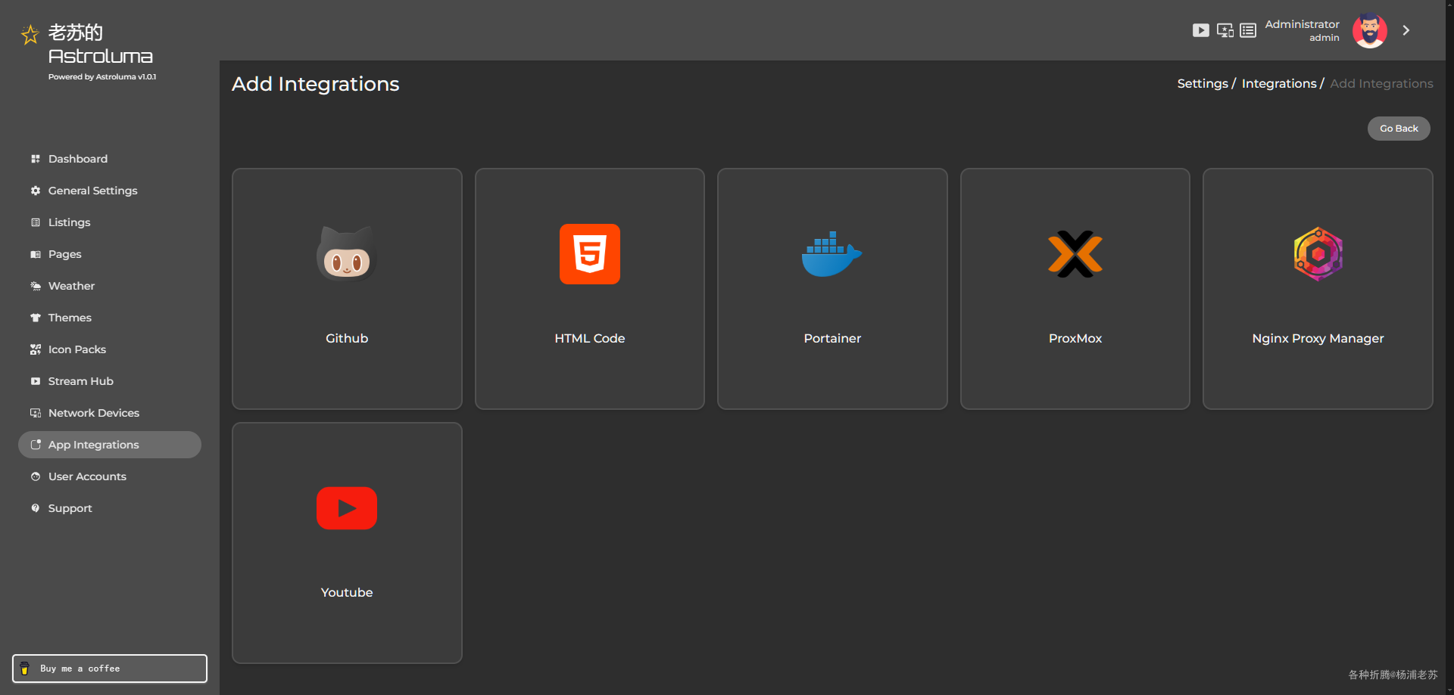Image resolution: width=1454 pixels, height=695 pixels.
Task: Open Weather settings in sidebar
Action: pyautogui.click(x=110, y=286)
